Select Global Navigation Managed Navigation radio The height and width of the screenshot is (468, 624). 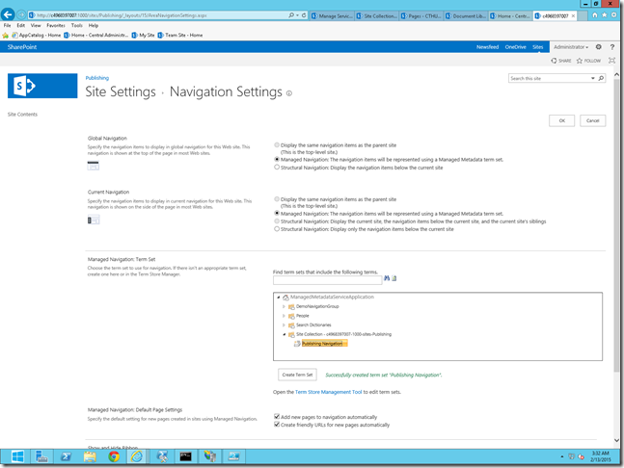277,159
